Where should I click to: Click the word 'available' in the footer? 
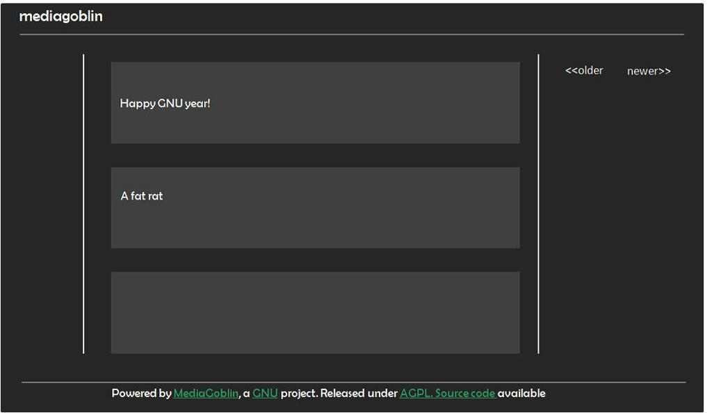pyautogui.click(x=521, y=394)
